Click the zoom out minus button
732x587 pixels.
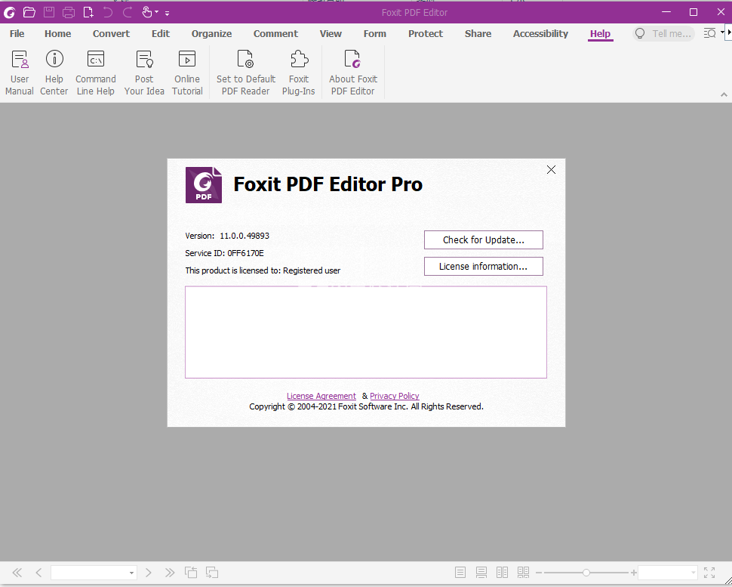point(539,573)
